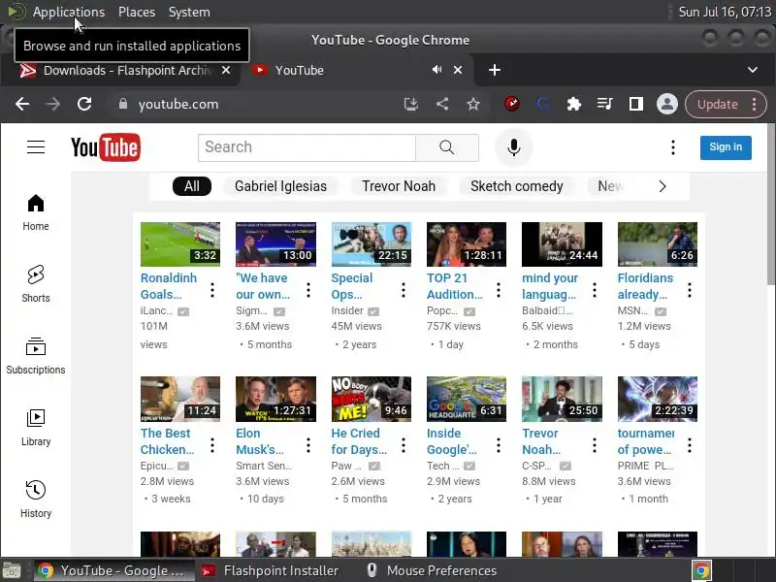Go back in Chrome
The width and height of the screenshot is (776, 582).
[x=22, y=104]
